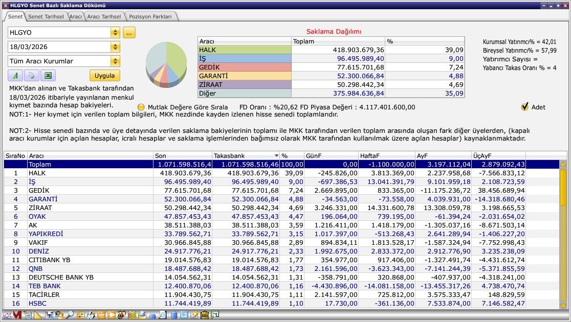Toggle the Adet checkbox
This screenshot has height=322, width=571.
pos(524,107)
